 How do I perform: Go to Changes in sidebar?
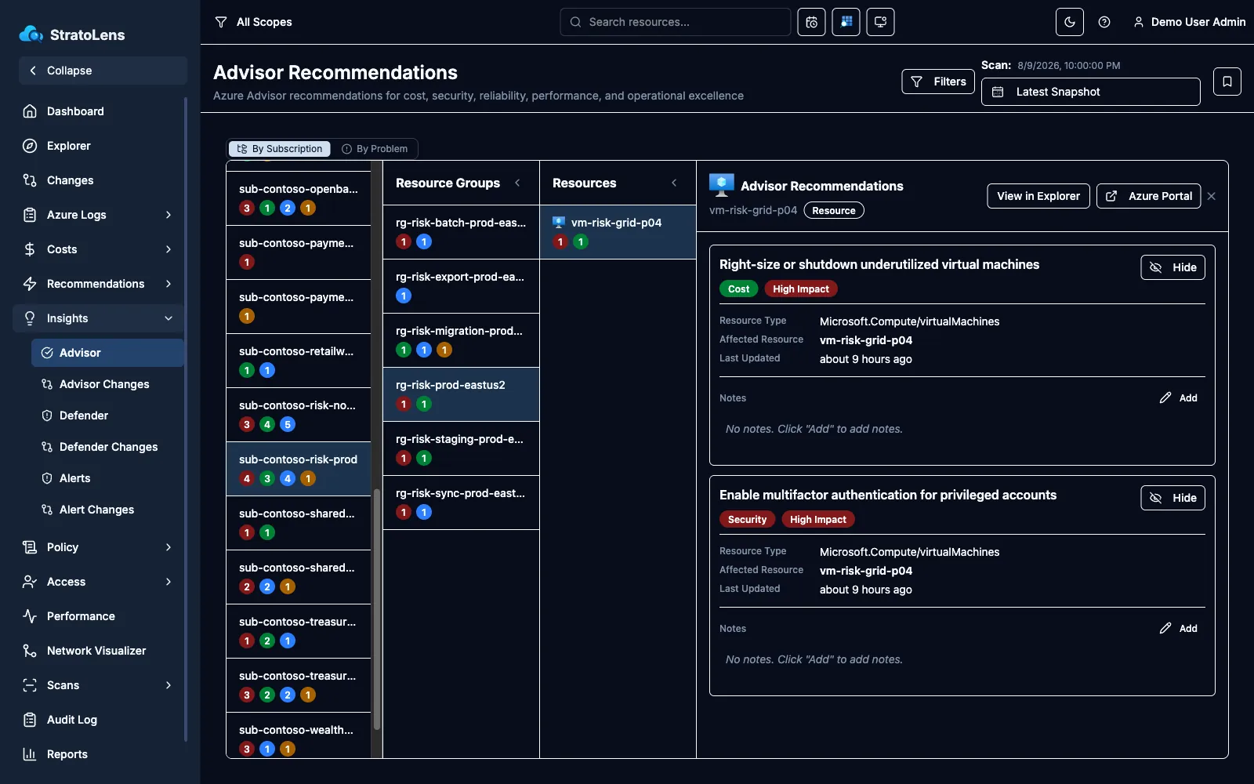100,180
